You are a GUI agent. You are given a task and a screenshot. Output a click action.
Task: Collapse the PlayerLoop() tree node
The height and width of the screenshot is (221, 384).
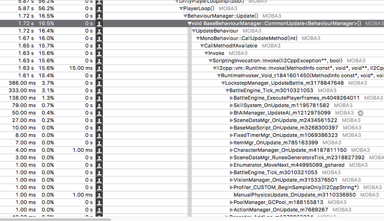(x=181, y=8)
